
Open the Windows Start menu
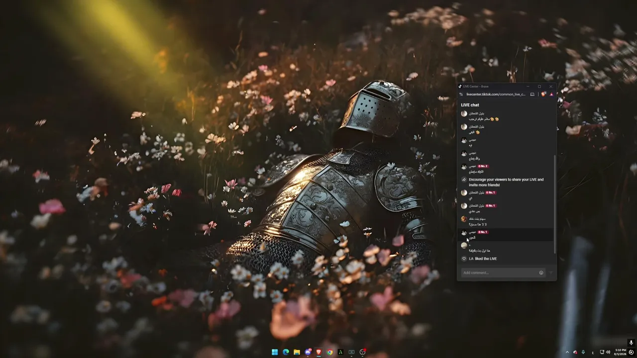pyautogui.click(x=275, y=352)
